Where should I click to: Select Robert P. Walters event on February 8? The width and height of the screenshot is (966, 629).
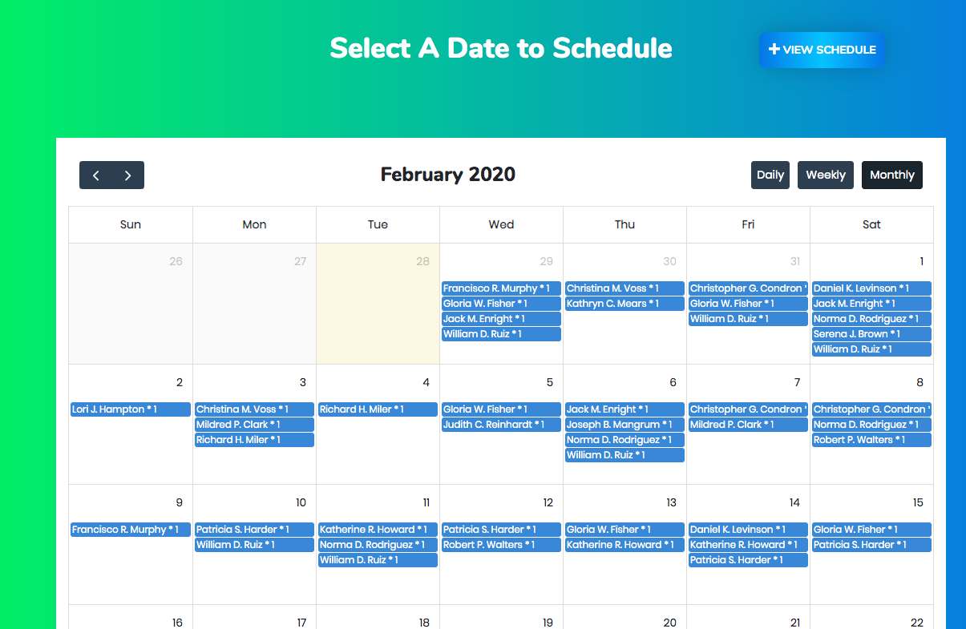[871, 440]
